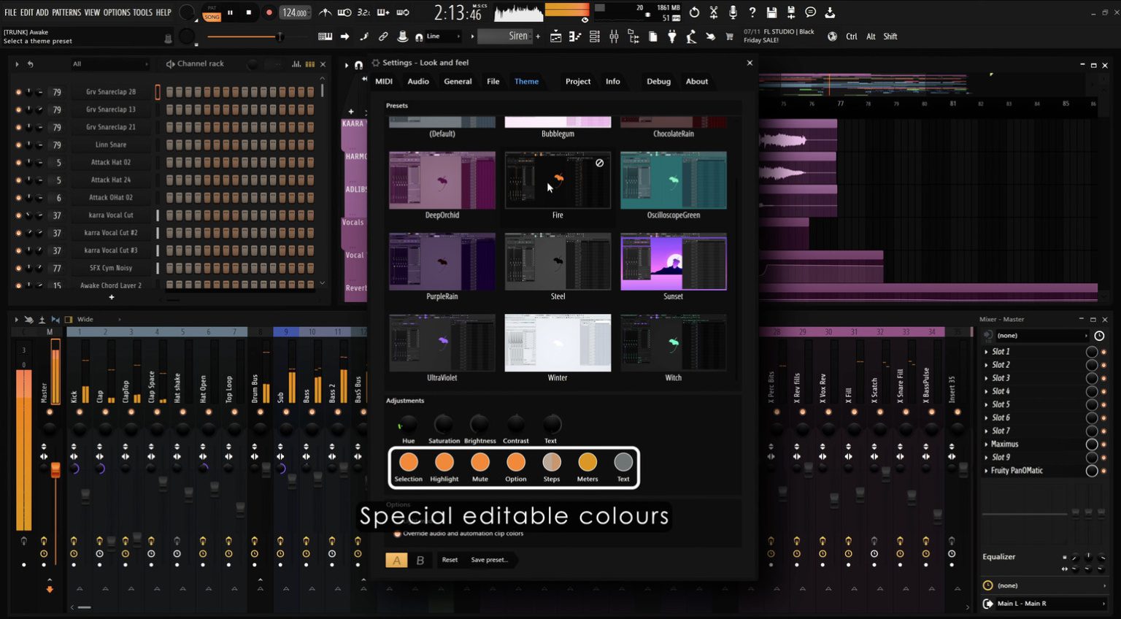Click the download content icon

click(x=830, y=12)
